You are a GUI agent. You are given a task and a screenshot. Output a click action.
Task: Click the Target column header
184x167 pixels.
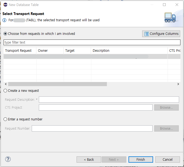[x=70, y=51]
